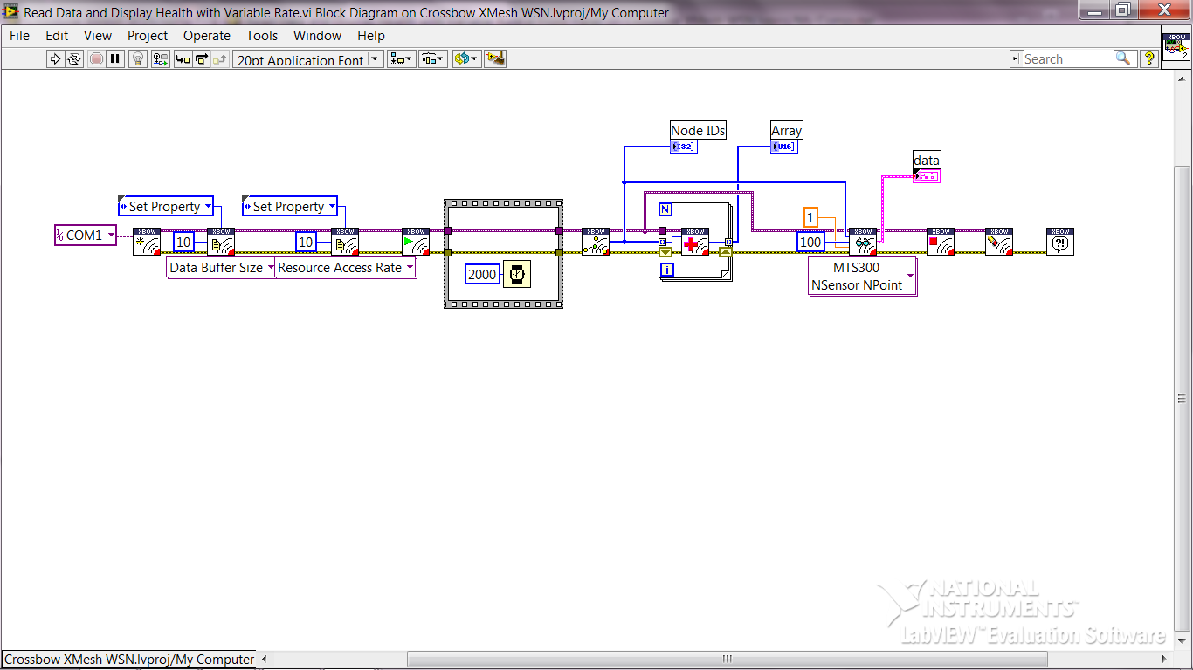
Task: Click the 2000 wait constant
Action: coord(482,274)
